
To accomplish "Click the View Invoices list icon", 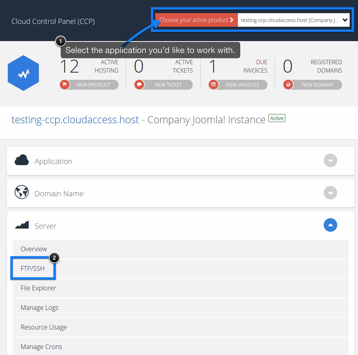I will point(214,85).
